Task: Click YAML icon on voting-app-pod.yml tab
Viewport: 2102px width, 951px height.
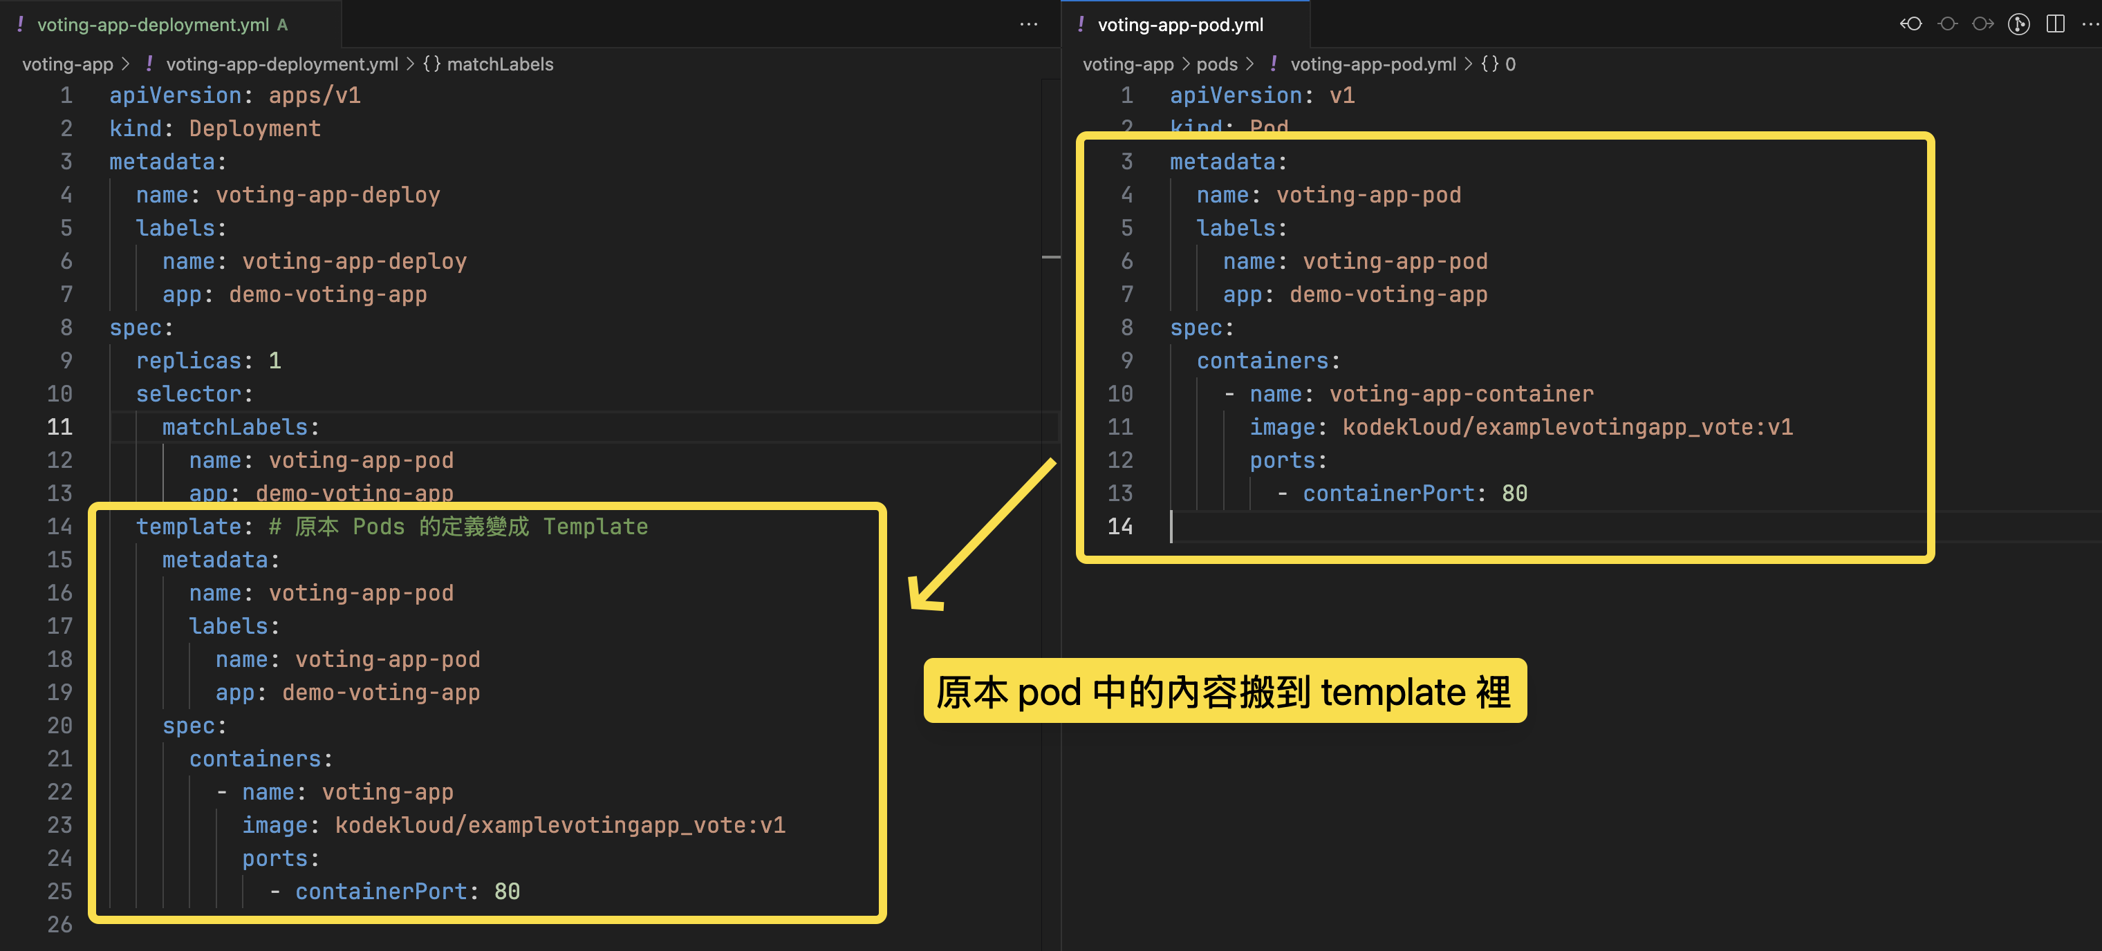Action: coord(1080,24)
